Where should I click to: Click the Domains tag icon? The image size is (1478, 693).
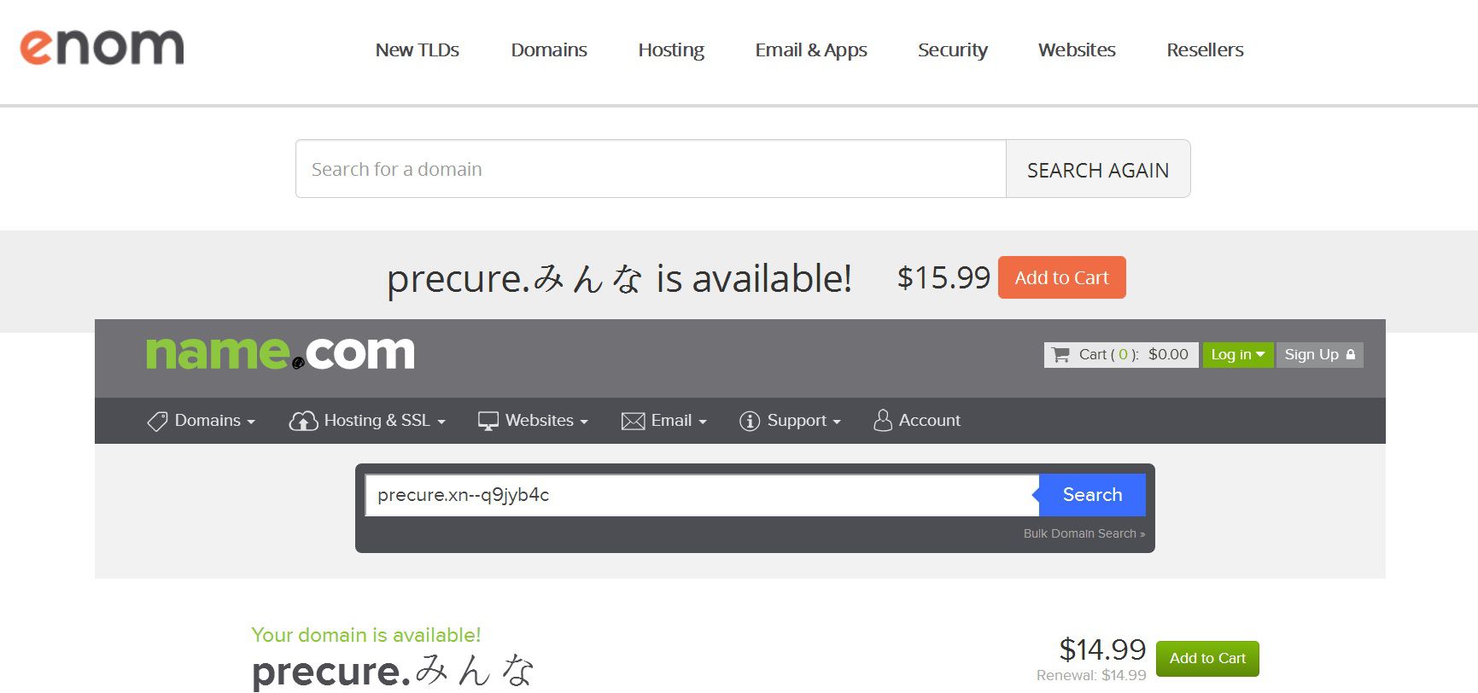(157, 421)
